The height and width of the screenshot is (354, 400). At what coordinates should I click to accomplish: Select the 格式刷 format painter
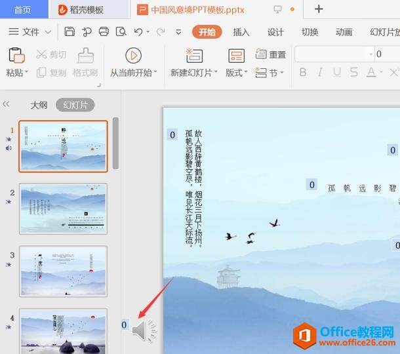click(85, 63)
